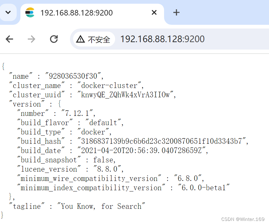
Task: Click the cluster_name value docker-cluster
Action: pos(109,86)
